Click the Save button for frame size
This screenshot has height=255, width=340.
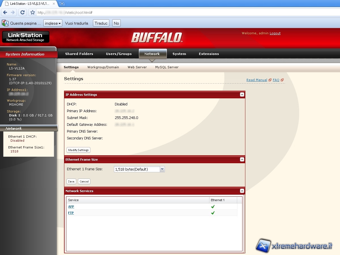pos(71,182)
